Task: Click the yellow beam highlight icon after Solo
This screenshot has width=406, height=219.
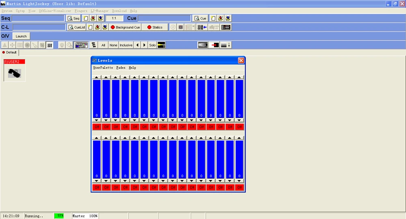Action: coord(161,45)
